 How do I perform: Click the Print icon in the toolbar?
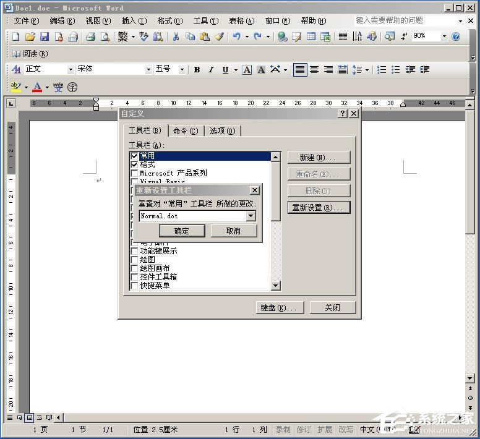point(90,37)
